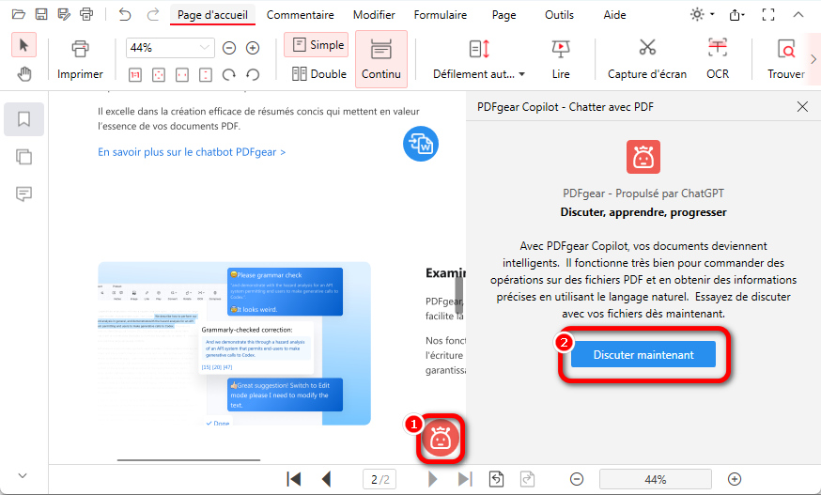821x495 pixels.
Task: Undo the last action
Action: pyautogui.click(x=125, y=14)
